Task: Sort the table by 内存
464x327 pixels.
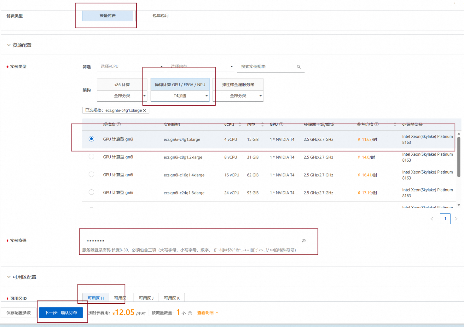Action: pyautogui.click(x=263, y=124)
